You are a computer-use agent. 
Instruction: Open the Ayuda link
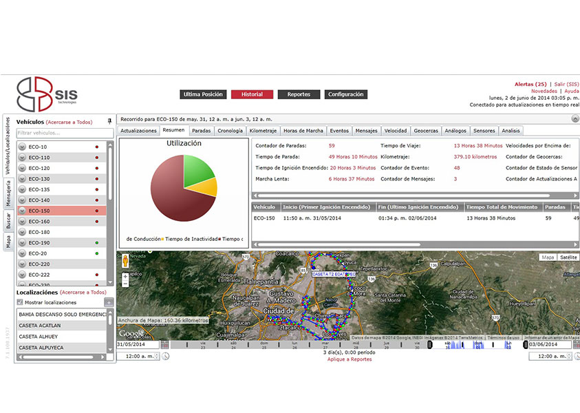pyautogui.click(x=571, y=91)
